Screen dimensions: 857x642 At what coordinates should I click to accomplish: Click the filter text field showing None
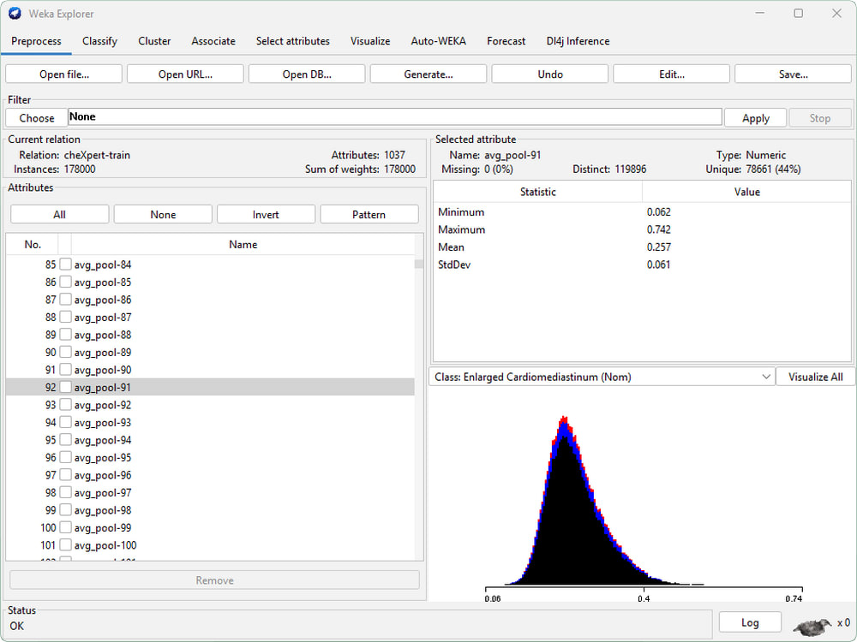(x=394, y=116)
